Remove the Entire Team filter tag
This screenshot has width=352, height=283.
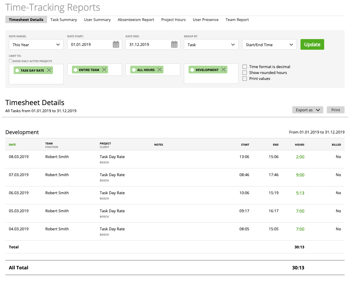(104, 70)
